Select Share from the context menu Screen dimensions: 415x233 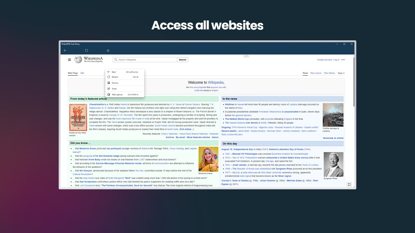(x=125, y=89)
